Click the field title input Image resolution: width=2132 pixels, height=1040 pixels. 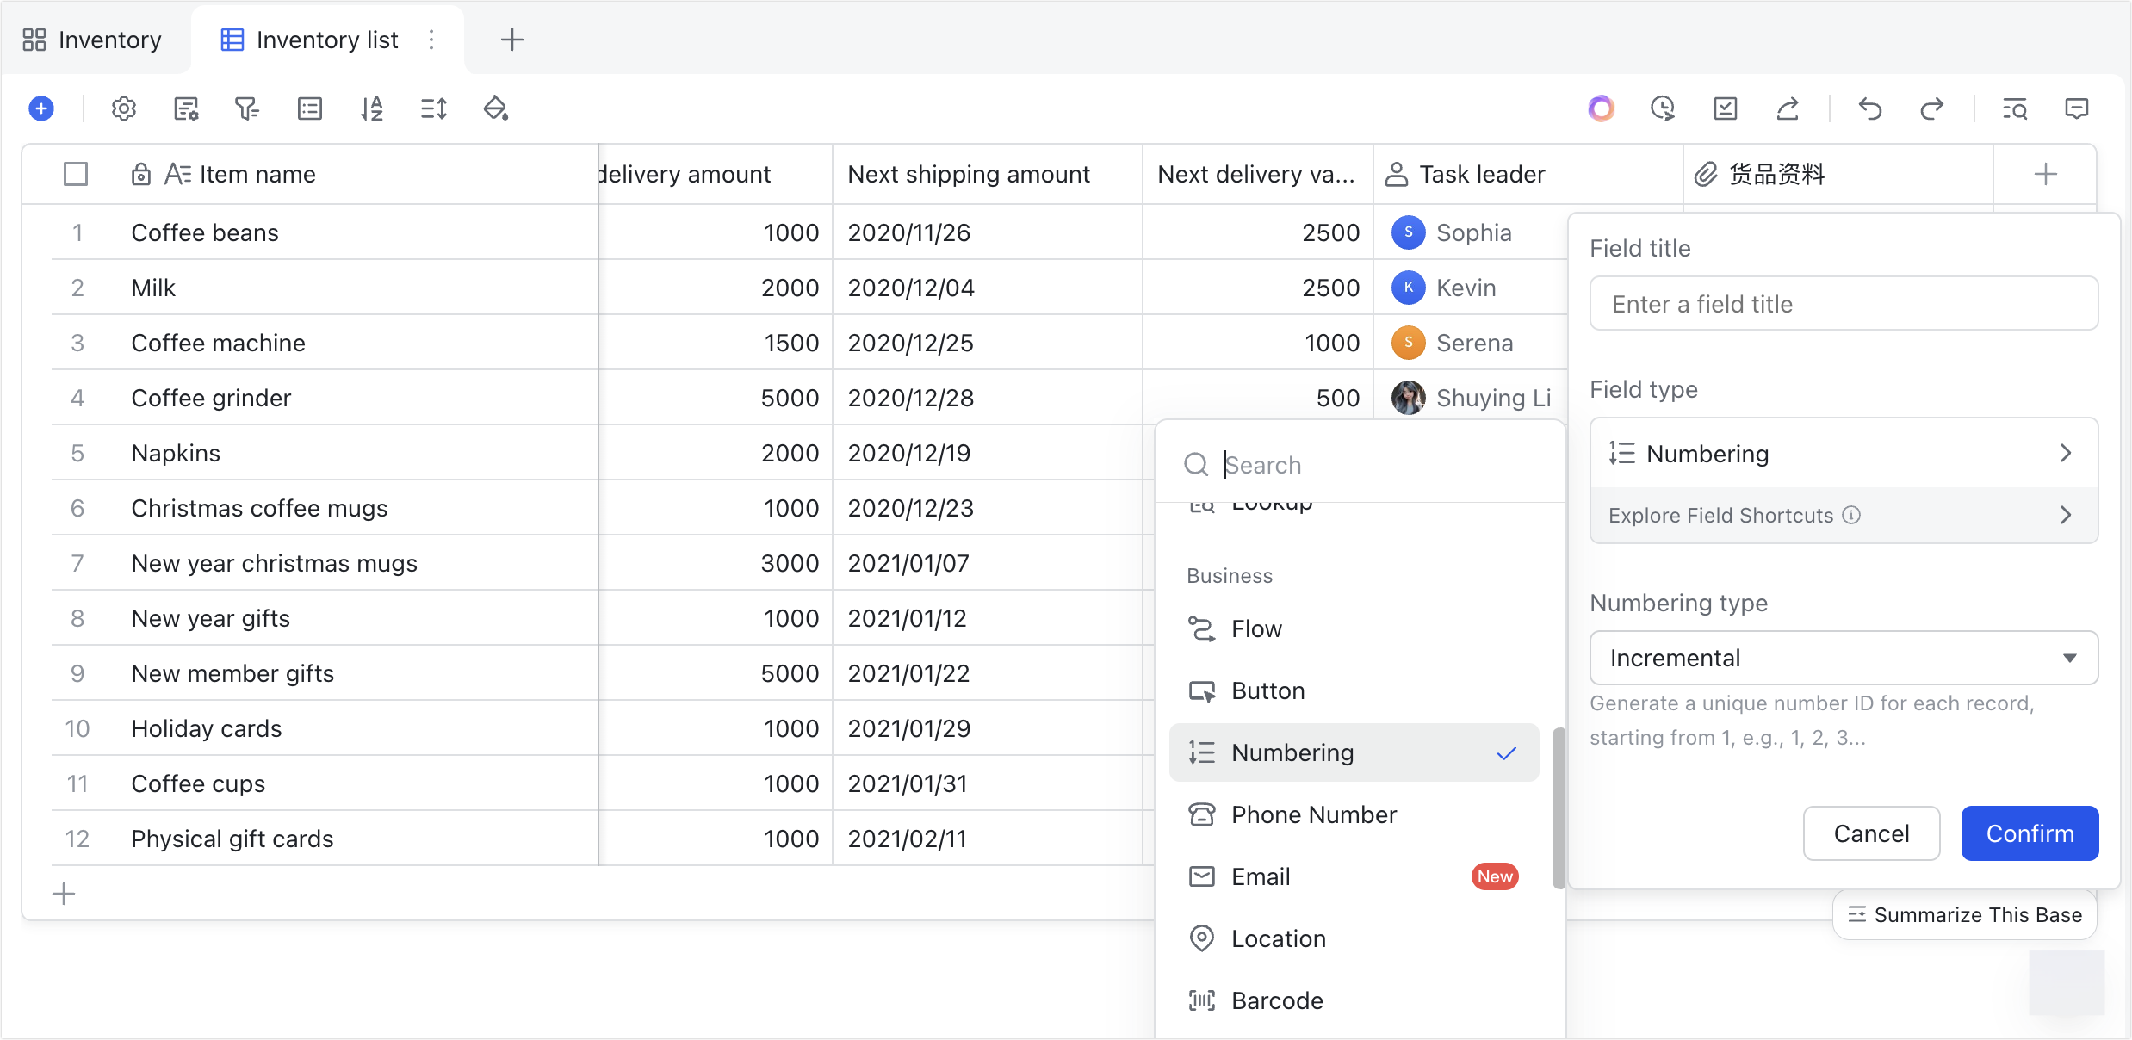click(1844, 303)
